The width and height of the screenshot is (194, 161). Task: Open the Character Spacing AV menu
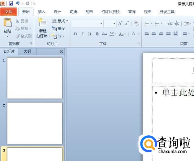tap(113, 34)
